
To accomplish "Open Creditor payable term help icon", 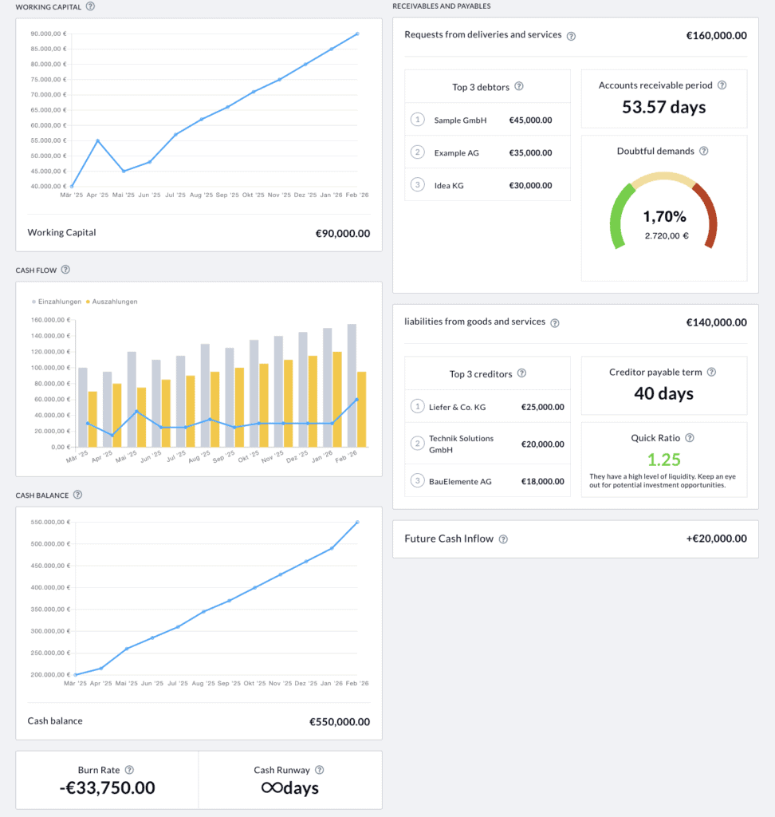I will [711, 372].
